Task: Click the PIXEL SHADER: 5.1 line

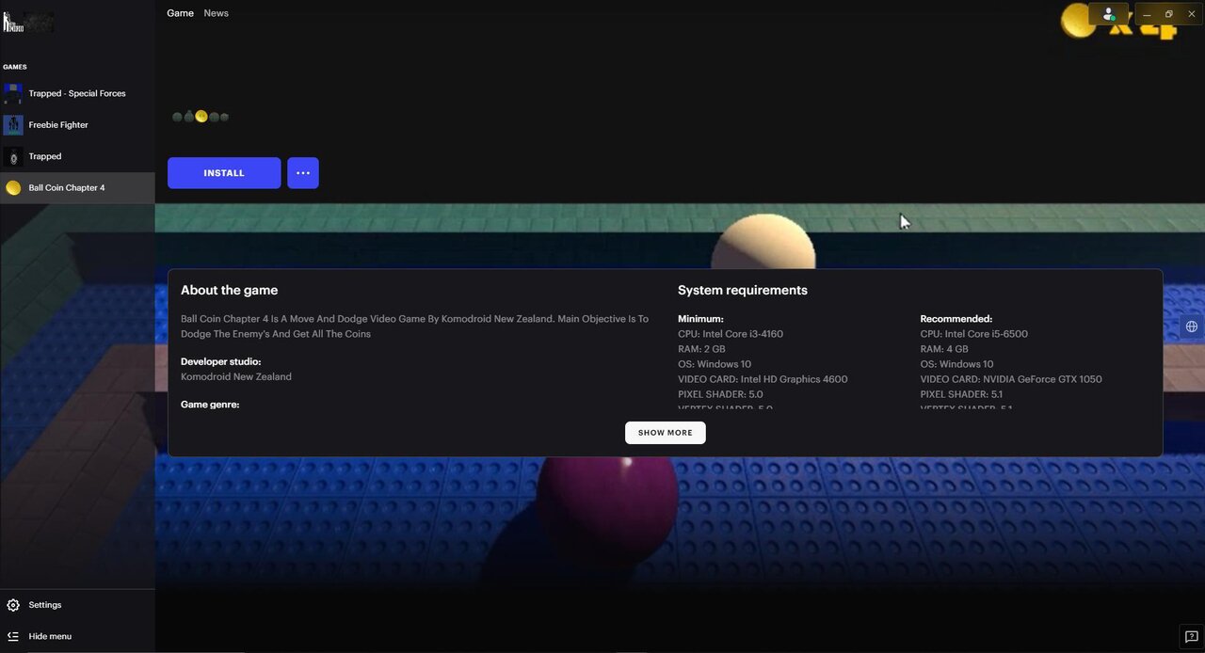Action: pyautogui.click(x=961, y=394)
